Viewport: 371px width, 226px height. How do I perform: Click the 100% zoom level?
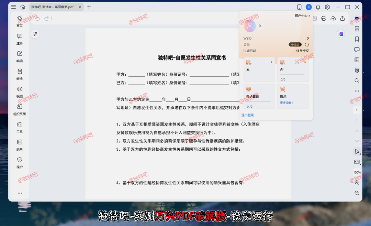[x=357, y=172]
